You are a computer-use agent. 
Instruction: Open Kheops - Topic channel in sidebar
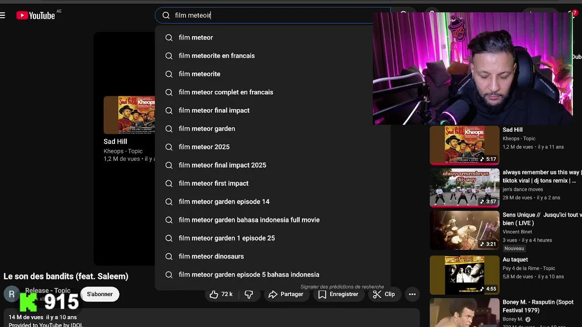pos(519,139)
